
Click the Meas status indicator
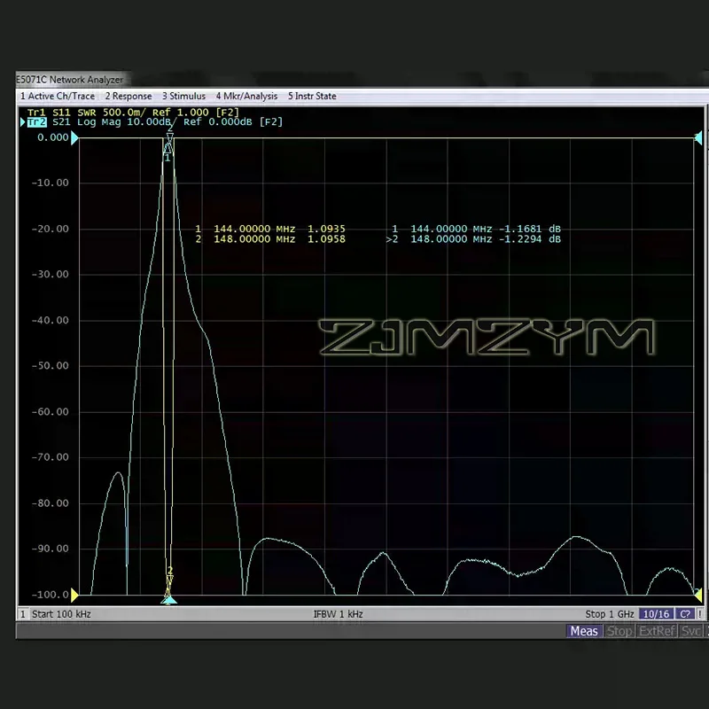tap(584, 631)
